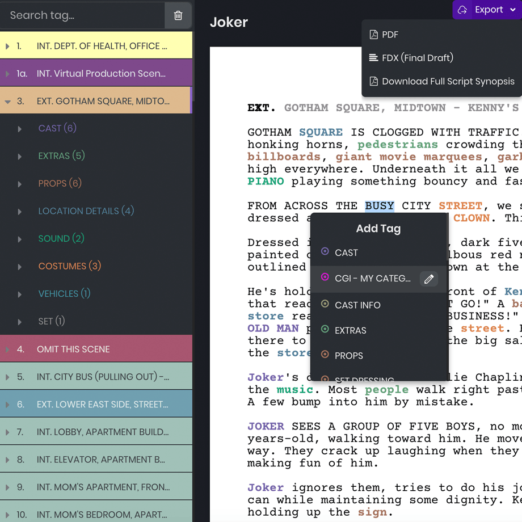522x522 pixels.
Task: Click the Export button label
Action: tap(489, 10)
